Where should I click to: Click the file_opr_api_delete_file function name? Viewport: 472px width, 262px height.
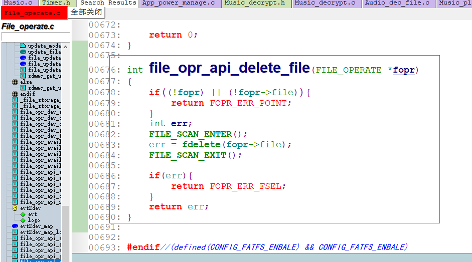click(229, 68)
